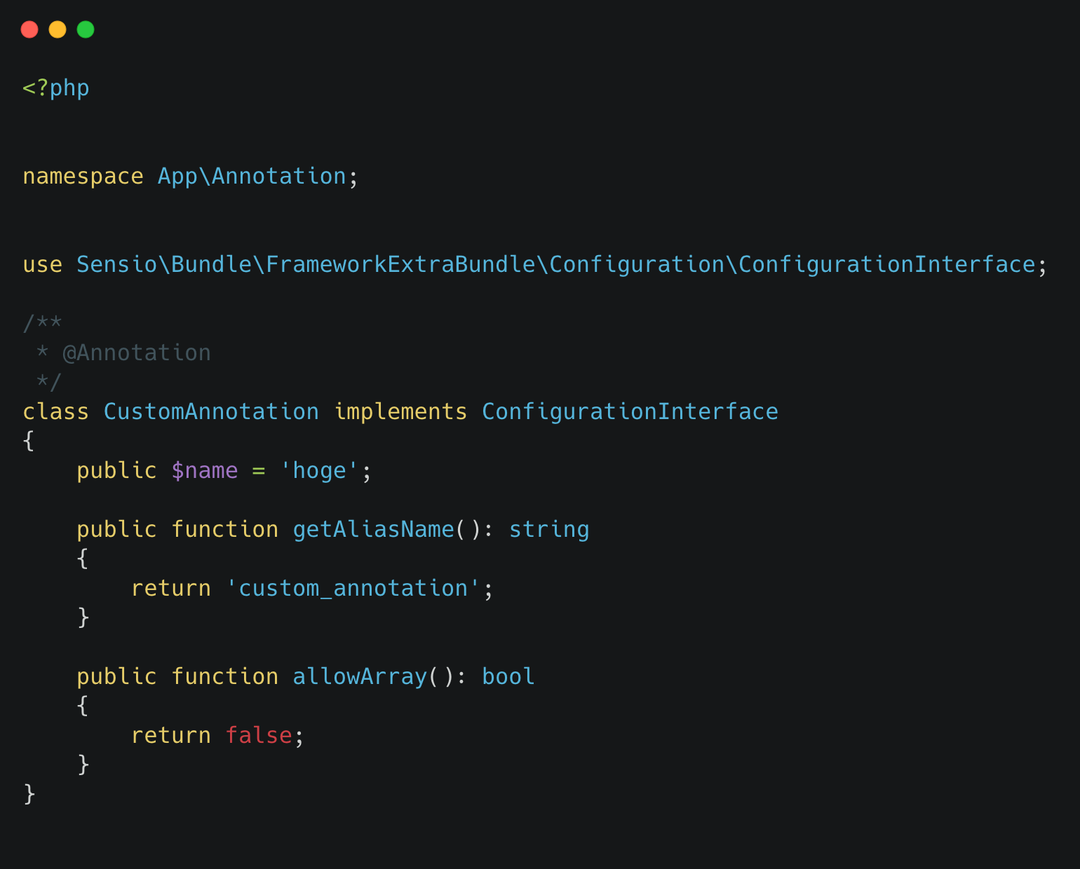Place cursor on the namespace keyword
This screenshot has height=869, width=1080.
coord(83,177)
